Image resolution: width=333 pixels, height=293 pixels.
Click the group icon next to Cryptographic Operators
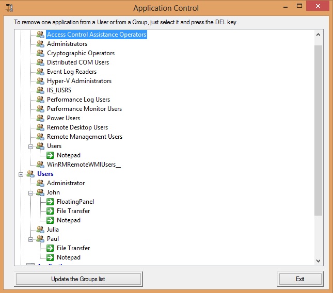(40, 53)
